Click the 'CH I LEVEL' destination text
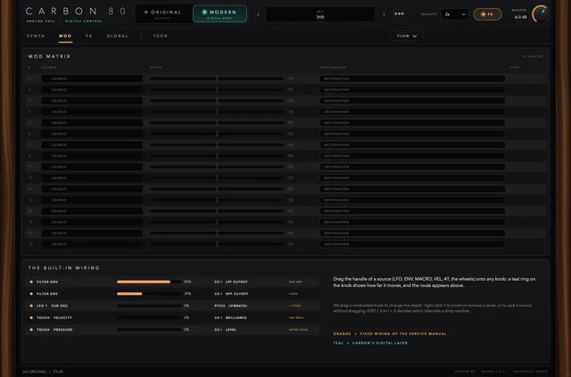 click(x=226, y=330)
